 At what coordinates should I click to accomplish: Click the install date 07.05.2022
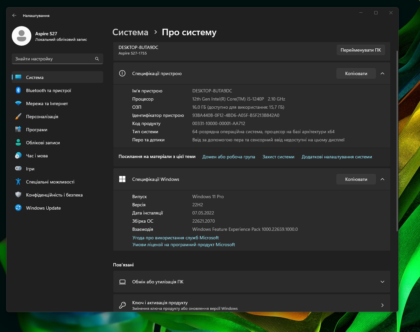(203, 213)
